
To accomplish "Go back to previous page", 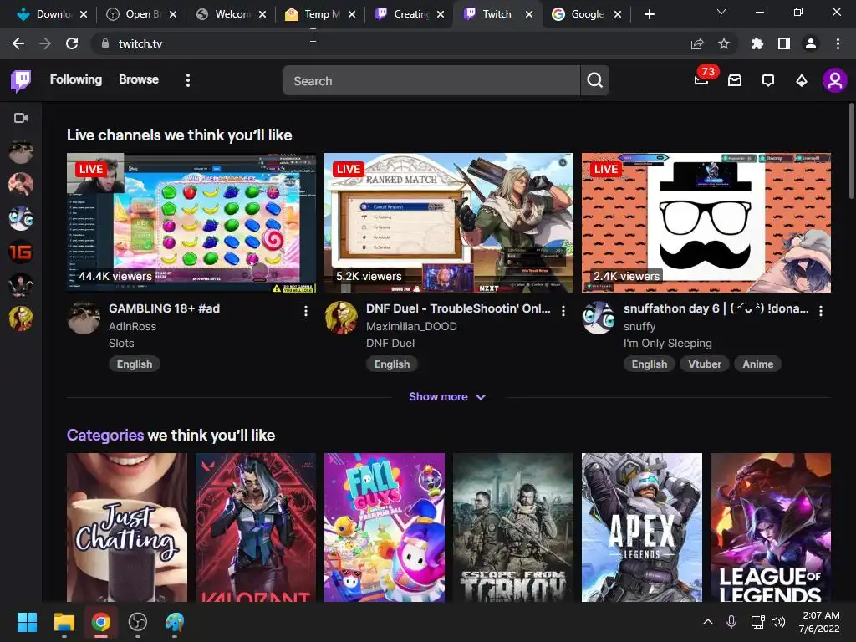I will pyautogui.click(x=18, y=43).
